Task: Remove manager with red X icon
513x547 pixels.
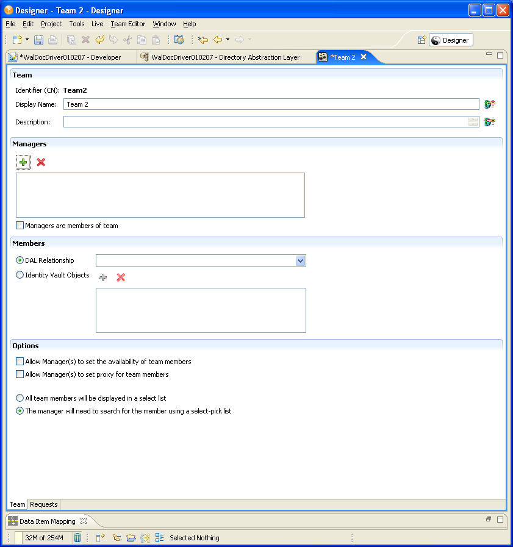Action: [x=41, y=162]
